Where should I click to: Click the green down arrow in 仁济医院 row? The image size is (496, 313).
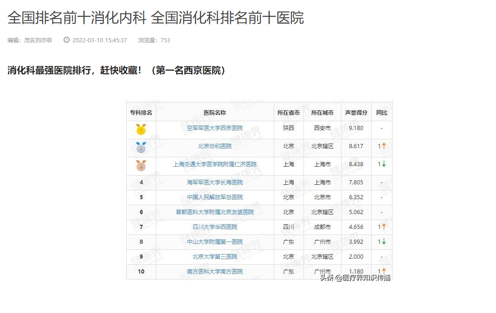coord(384,164)
